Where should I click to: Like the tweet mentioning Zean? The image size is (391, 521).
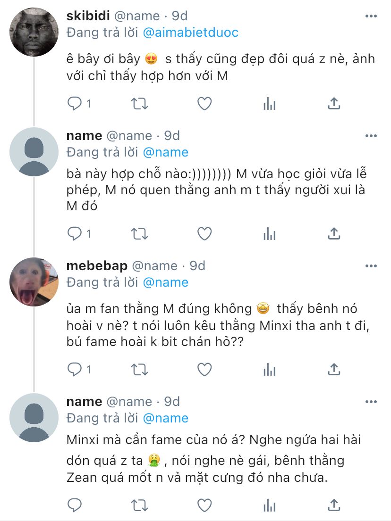[x=204, y=504]
